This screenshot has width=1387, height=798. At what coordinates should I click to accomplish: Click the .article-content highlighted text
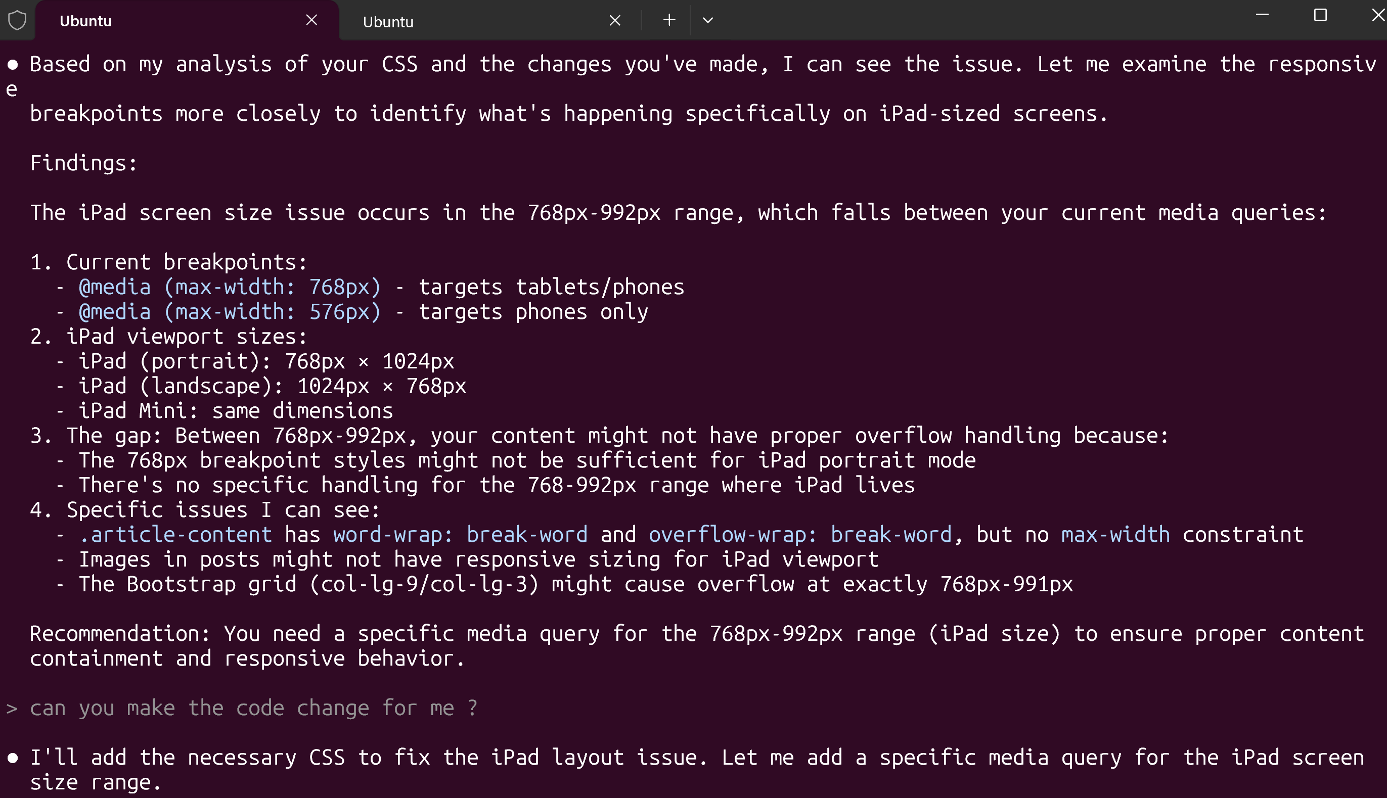click(x=175, y=534)
